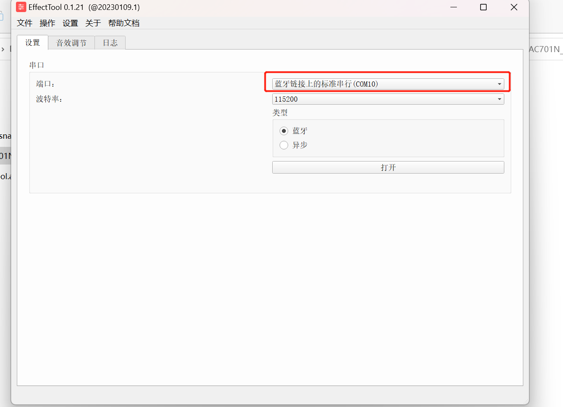Switch to the 日志 tab
This screenshot has height=407, width=563.
click(110, 43)
